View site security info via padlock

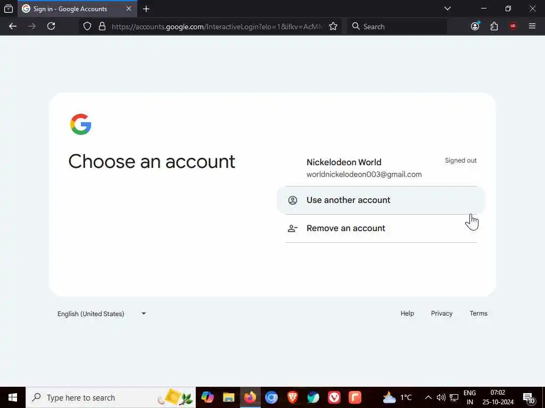coord(102,27)
